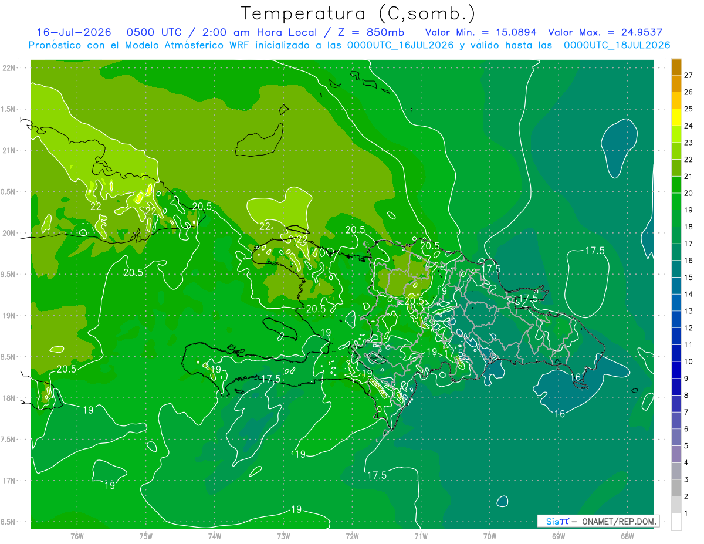704x544 pixels.
Task: Click the '71W' longitude axis label
Action: [421, 536]
